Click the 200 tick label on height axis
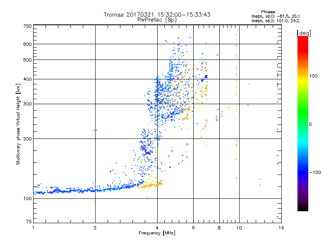The image size is (331, 248). tap(27, 139)
